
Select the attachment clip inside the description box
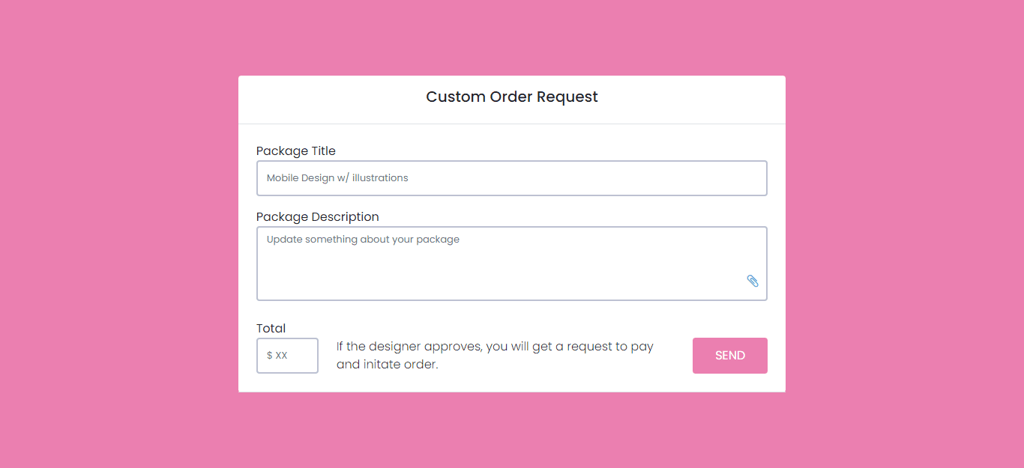pos(753,281)
